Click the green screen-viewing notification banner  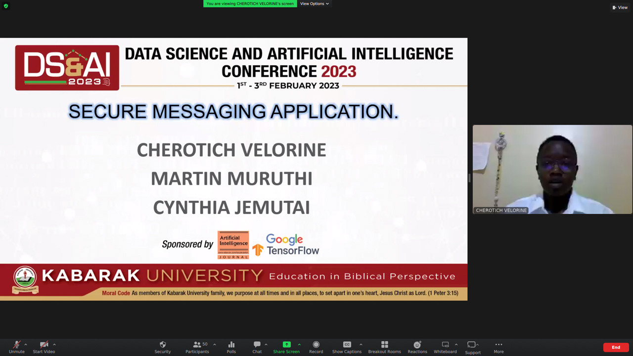pyautogui.click(x=250, y=3)
